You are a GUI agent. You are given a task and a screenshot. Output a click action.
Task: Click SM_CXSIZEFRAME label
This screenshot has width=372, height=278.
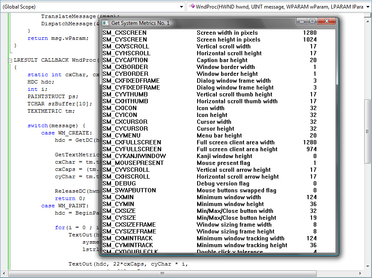point(129,224)
